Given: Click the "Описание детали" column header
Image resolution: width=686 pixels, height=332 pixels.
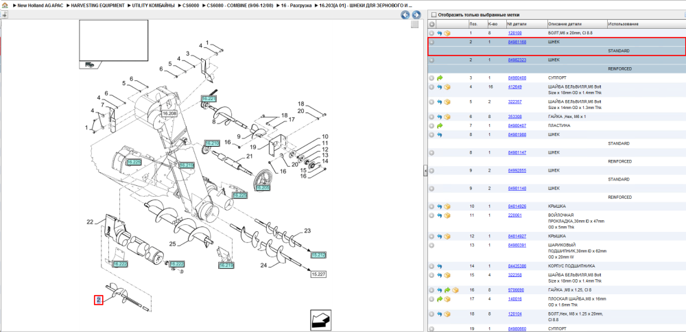Looking at the screenshot, I should coord(577,24).
